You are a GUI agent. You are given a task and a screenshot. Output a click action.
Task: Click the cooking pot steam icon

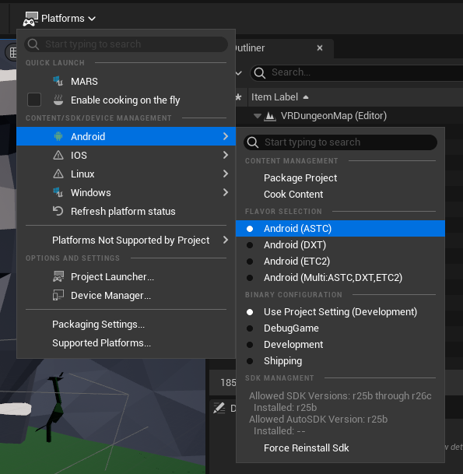click(x=58, y=100)
